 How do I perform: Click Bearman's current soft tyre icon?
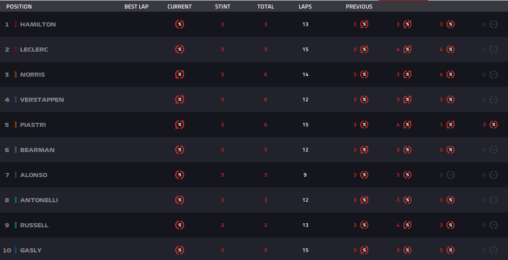pos(180,150)
